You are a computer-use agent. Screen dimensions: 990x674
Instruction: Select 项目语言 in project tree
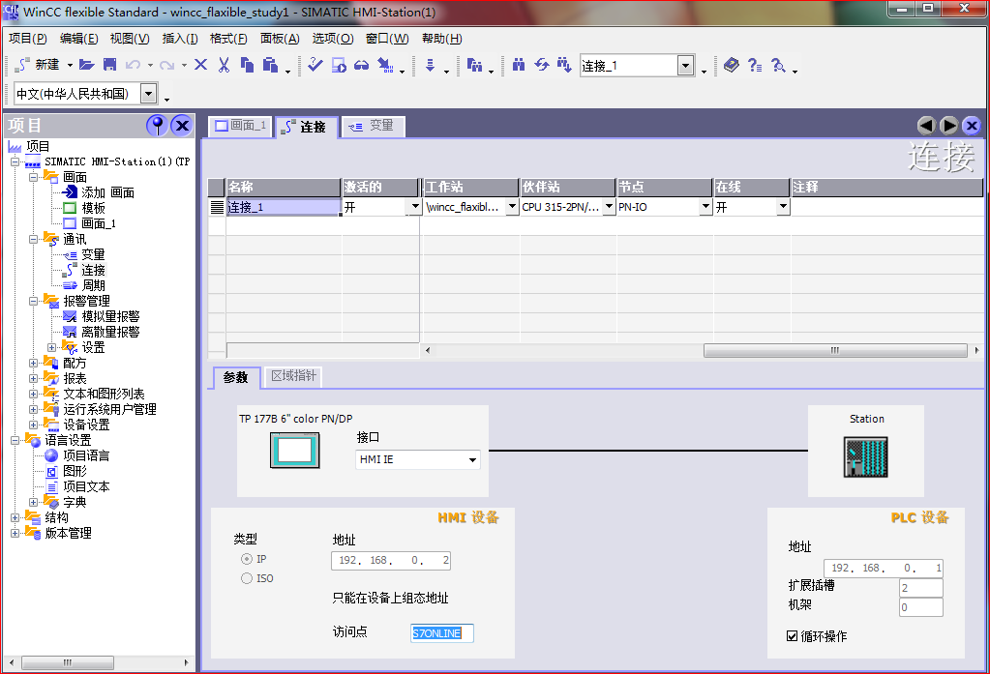coord(86,455)
